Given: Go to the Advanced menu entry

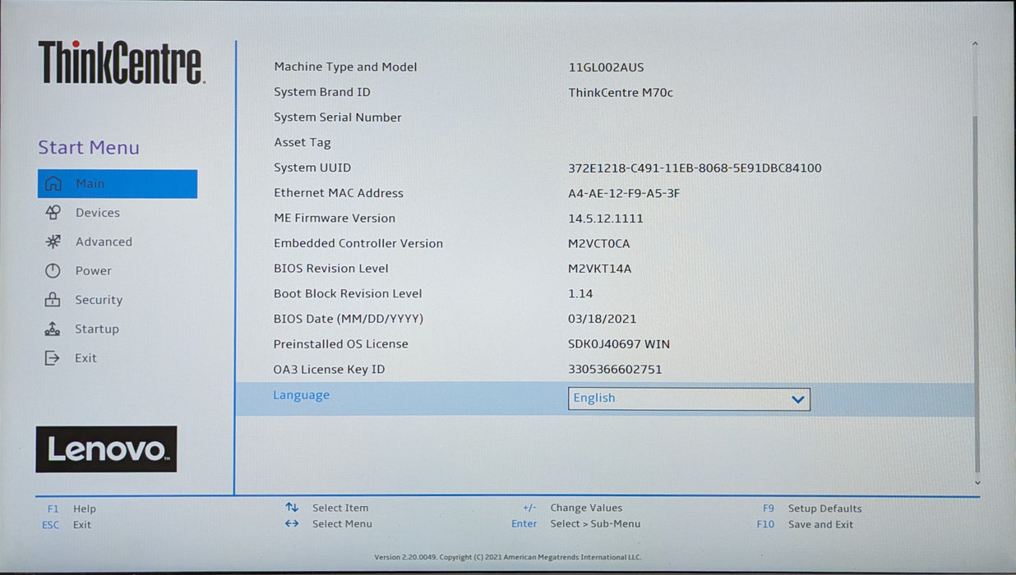Looking at the screenshot, I should (118, 241).
